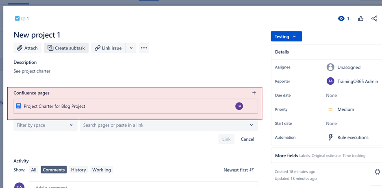The width and height of the screenshot is (382, 188).
Task: Open Project Charter for Blog Project link
Action: [x=54, y=106]
